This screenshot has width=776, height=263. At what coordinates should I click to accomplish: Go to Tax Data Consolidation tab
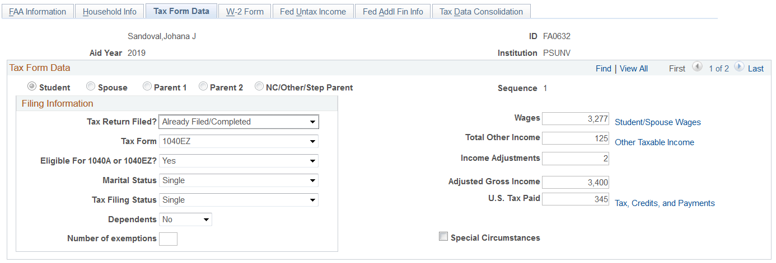click(x=481, y=12)
